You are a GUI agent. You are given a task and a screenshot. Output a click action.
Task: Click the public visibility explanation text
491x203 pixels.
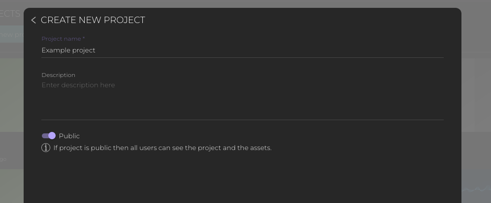[163, 148]
